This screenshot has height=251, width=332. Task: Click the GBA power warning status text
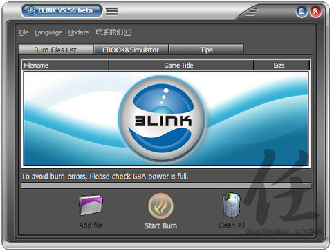point(104,177)
